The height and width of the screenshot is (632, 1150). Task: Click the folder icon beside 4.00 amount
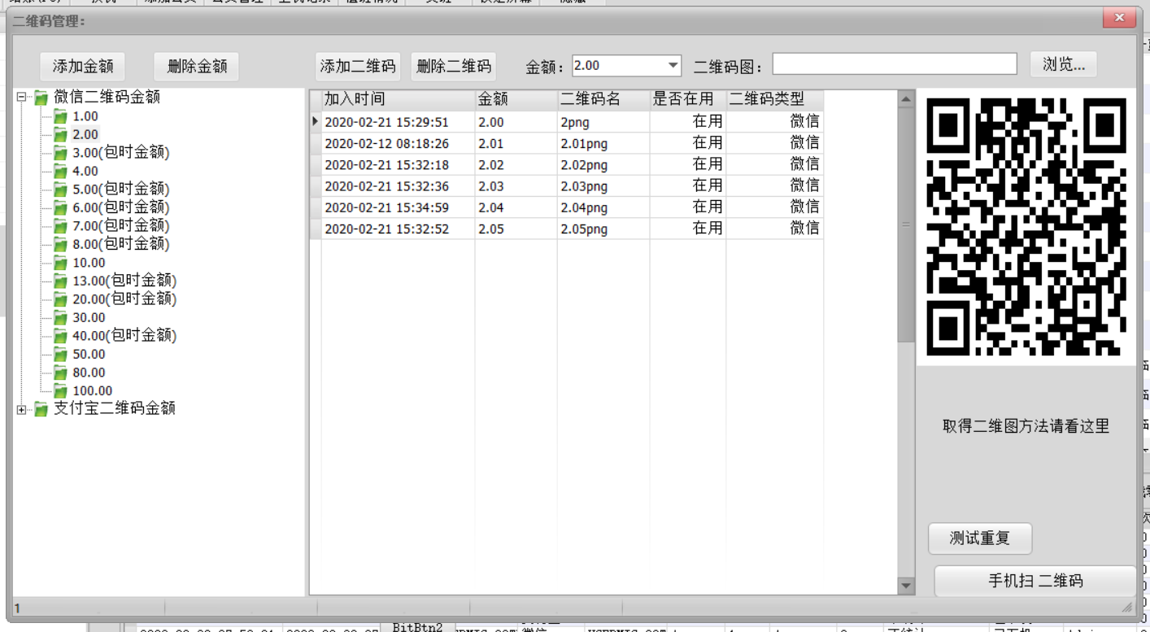[x=60, y=172]
